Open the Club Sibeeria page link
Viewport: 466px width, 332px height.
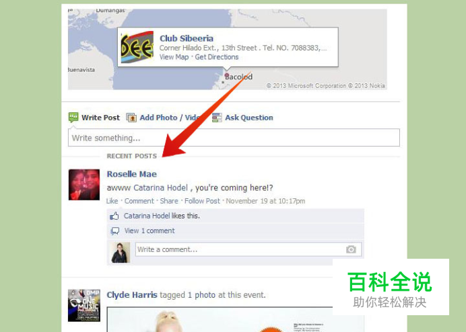187,38
